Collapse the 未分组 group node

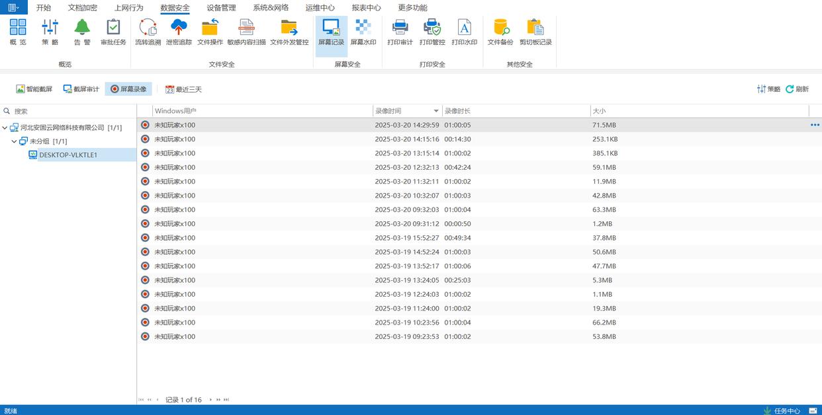pyautogui.click(x=15, y=141)
